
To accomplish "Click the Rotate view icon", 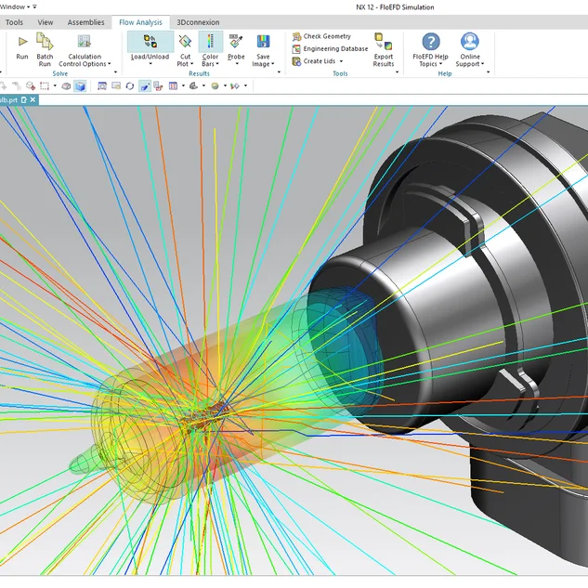I will pos(130,86).
